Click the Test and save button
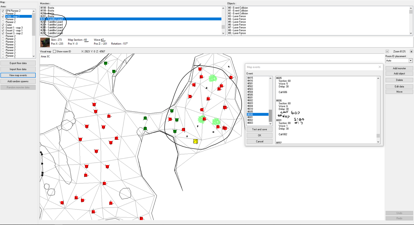The height and width of the screenshot is (225, 414). [259, 129]
